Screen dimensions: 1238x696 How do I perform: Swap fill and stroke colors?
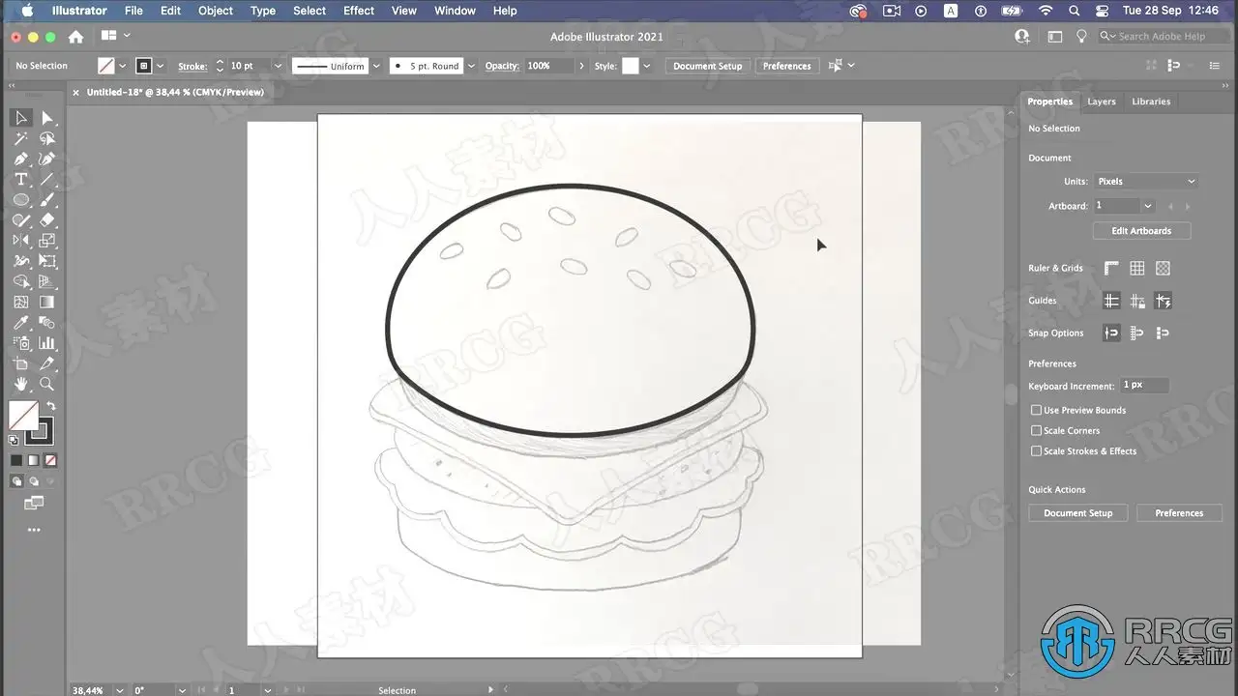[51, 406]
